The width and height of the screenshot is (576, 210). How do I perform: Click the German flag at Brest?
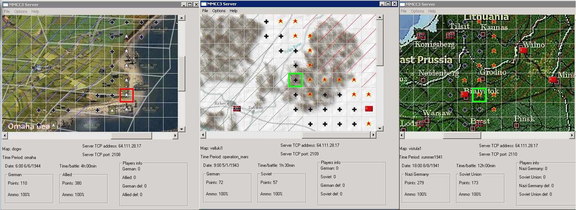tap(479, 123)
